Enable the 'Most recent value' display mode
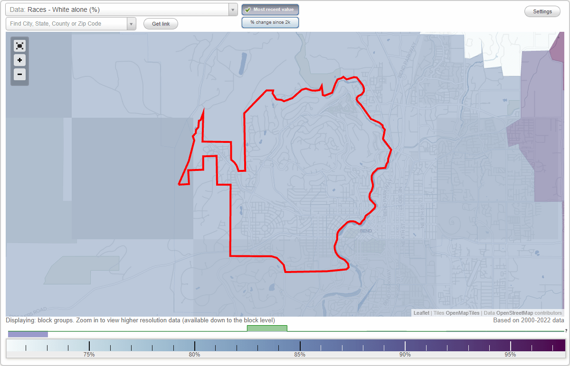Image resolution: width=570 pixels, height=366 pixels. click(270, 9)
